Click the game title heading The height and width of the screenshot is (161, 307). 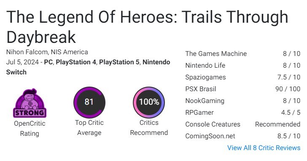(147, 27)
